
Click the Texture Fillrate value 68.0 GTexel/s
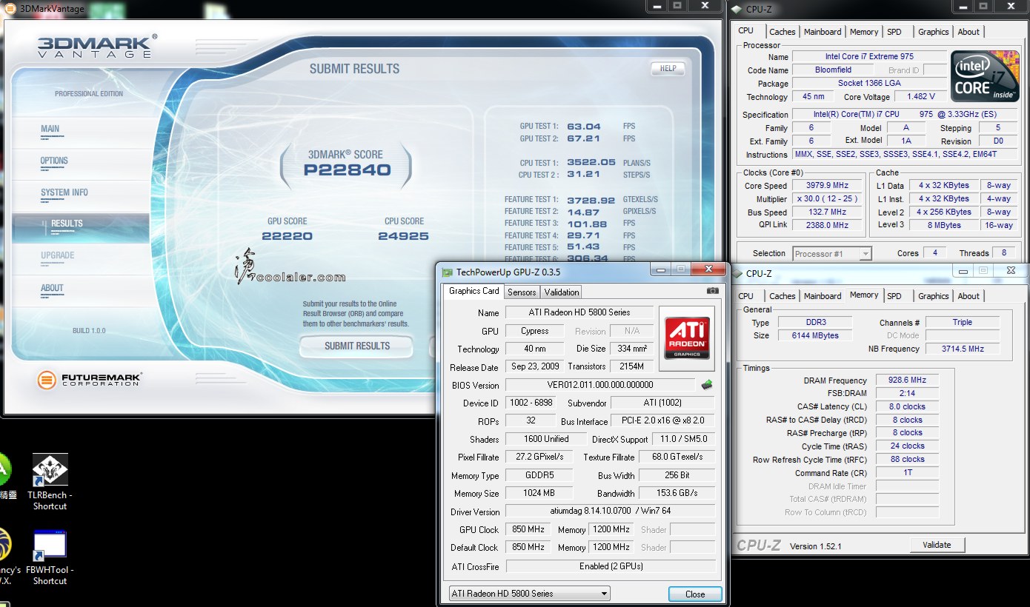coord(677,457)
